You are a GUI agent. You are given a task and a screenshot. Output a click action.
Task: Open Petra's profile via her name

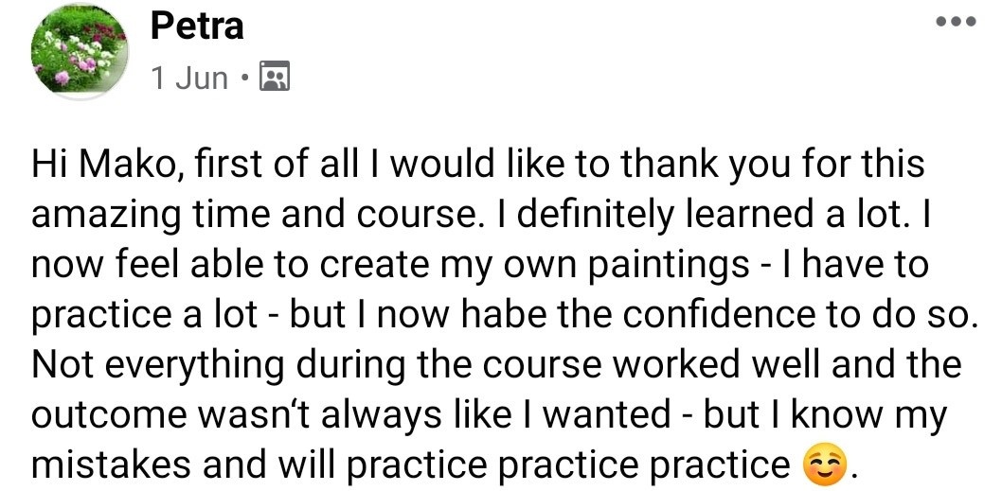[197, 26]
